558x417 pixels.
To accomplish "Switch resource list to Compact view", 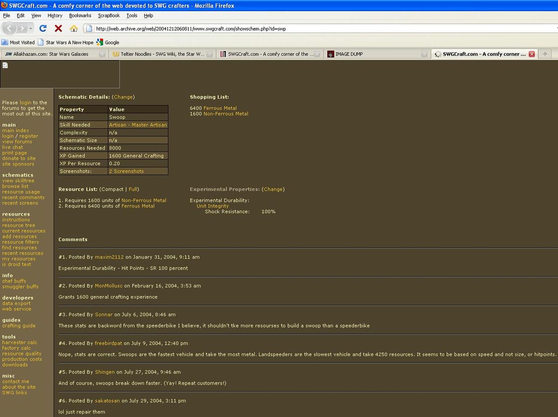I will point(112,189).
